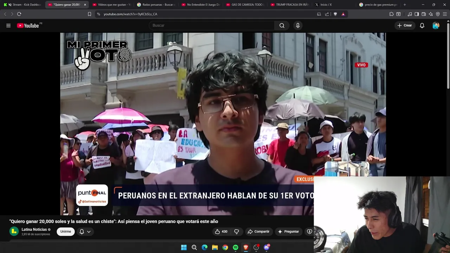Click the Latina Noticias channel avatar
The height and width of the screenshot is (253, 450).
(x=14, y=231)
